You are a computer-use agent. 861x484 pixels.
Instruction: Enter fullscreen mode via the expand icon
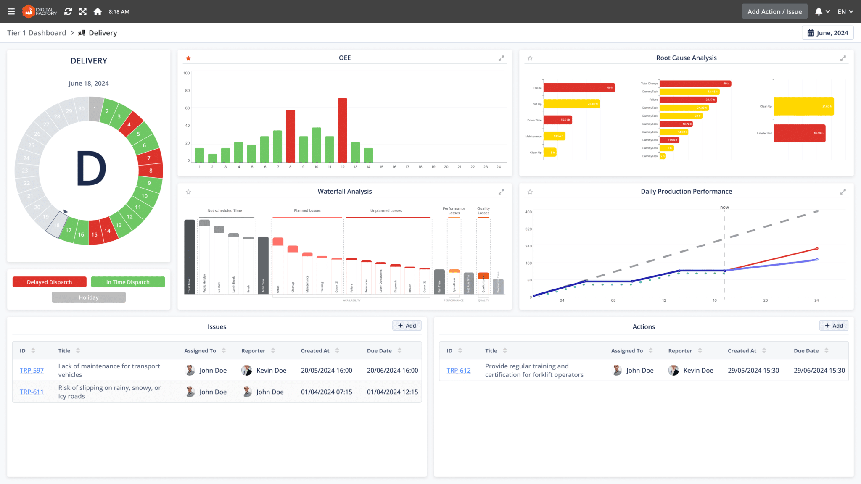(x=83, y=11)
